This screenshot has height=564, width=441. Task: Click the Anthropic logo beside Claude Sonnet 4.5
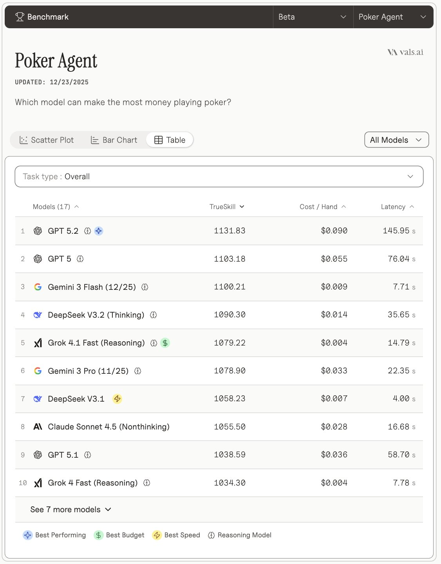click(x=38, y=427)
